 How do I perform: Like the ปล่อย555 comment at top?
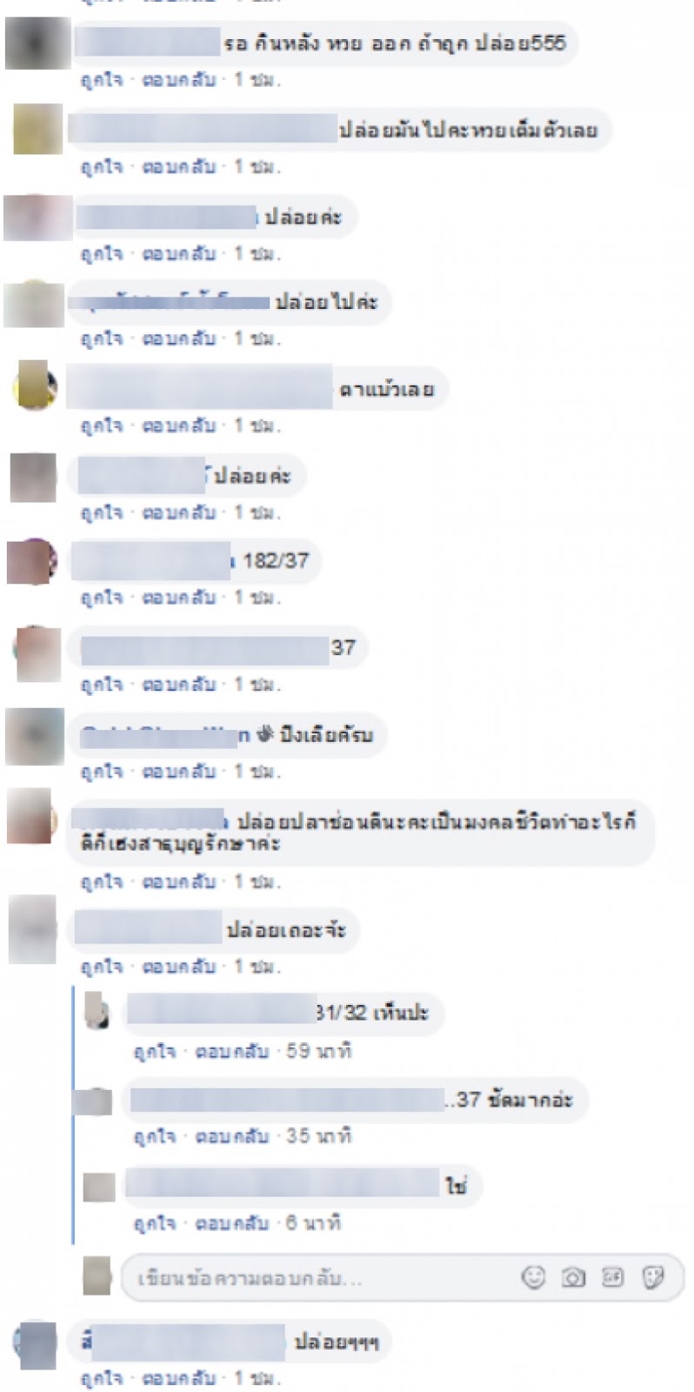coord(102,80)
